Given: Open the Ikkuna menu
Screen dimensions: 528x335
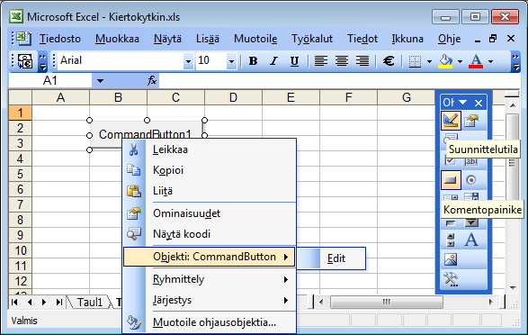Looking at the screenshot, I should [407, 39].
